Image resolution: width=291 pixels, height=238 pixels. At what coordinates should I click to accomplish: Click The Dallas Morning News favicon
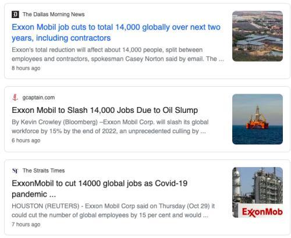(x=15, y=15)
